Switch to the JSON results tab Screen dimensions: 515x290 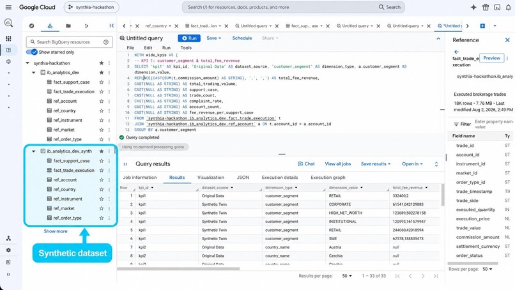point(243,178)
